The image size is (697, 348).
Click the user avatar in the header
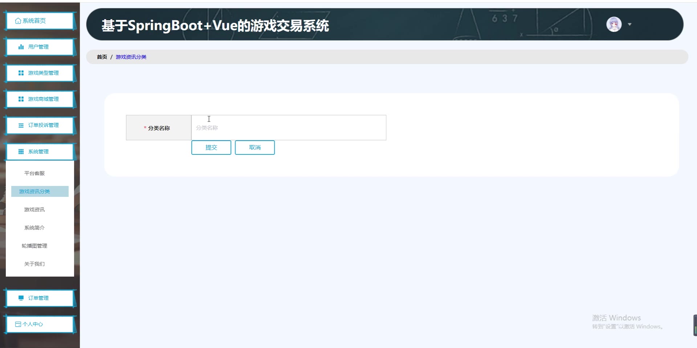tap(614, 24)
